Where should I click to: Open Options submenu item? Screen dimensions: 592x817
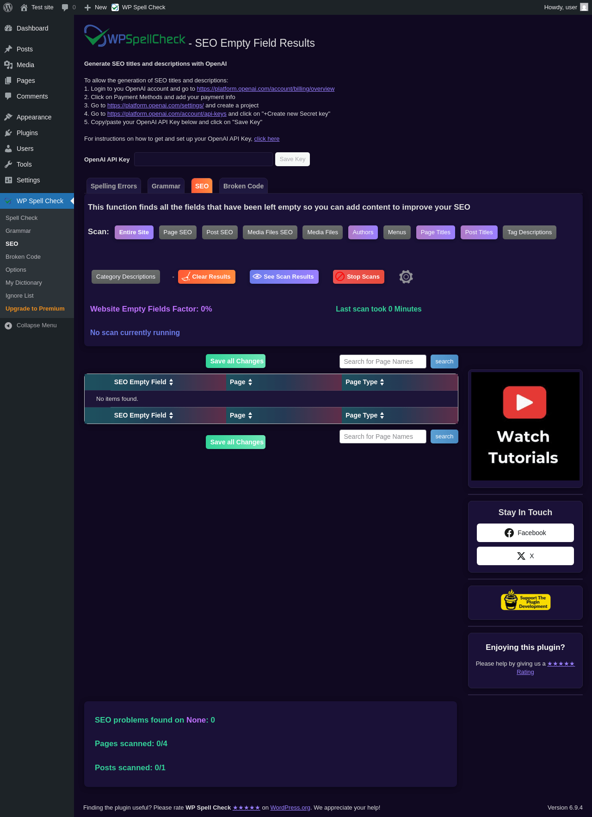(x=16, y=270)
